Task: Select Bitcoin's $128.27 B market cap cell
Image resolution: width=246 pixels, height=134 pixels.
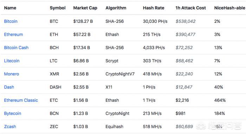Action: [x=83, y=21]
